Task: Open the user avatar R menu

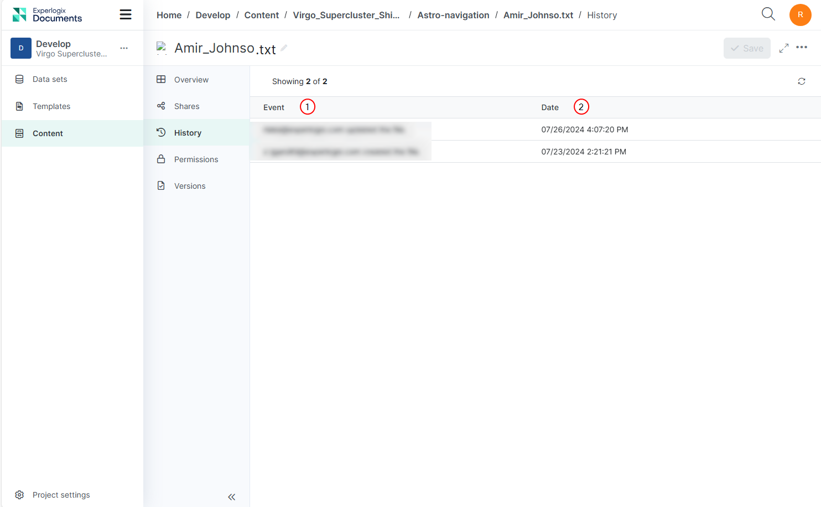Action: (800, 15)
